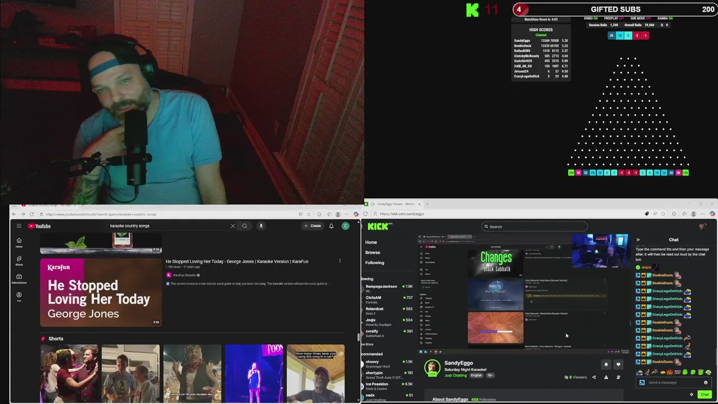The width and height of the screenshot is (718, 404).
Task: Go back in the YouTube browser window
Action: pyautogui.click(x=15, y=214)
